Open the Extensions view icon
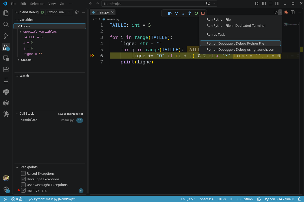Screen dimensions: 304x202 (6, 69)
